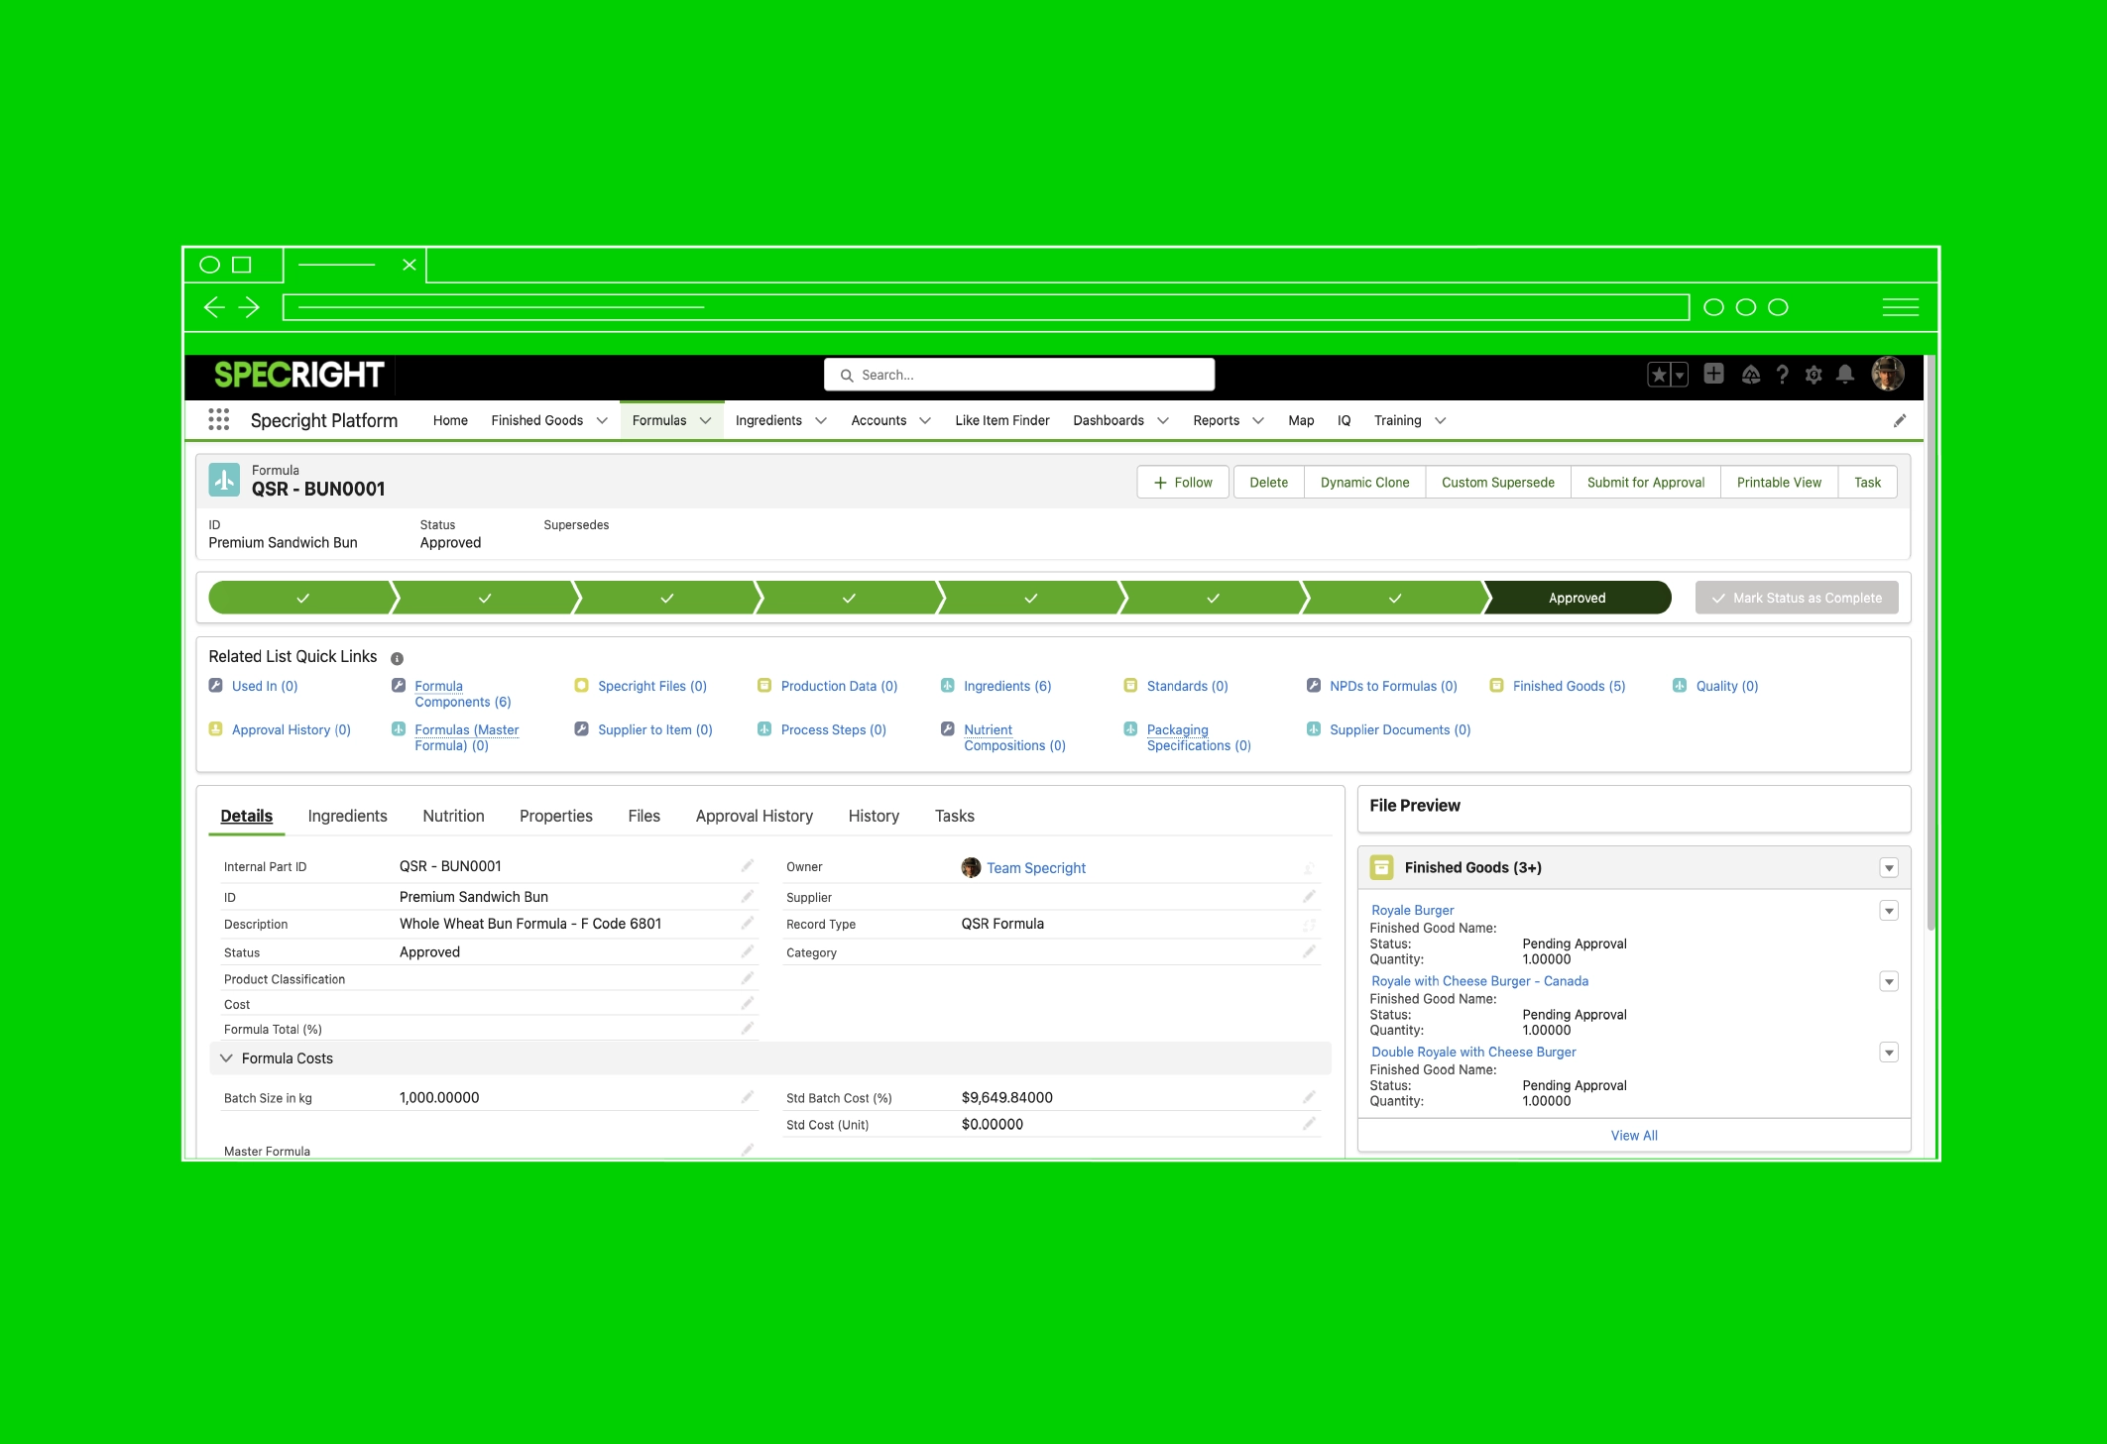Image resolution: width=2107 pixels, height=1444 pixels.
Task: Open the Finished Goods (5) quick link
Action: [x=1569, y=686]
